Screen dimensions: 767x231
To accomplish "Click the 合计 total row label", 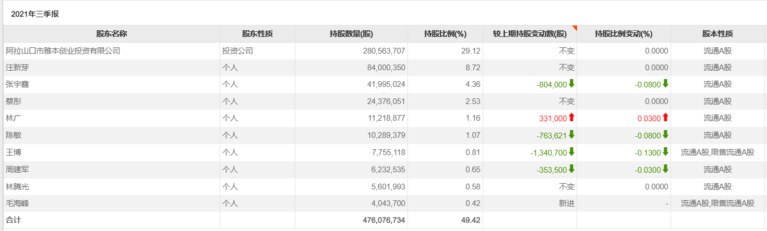I will (14, 220).
